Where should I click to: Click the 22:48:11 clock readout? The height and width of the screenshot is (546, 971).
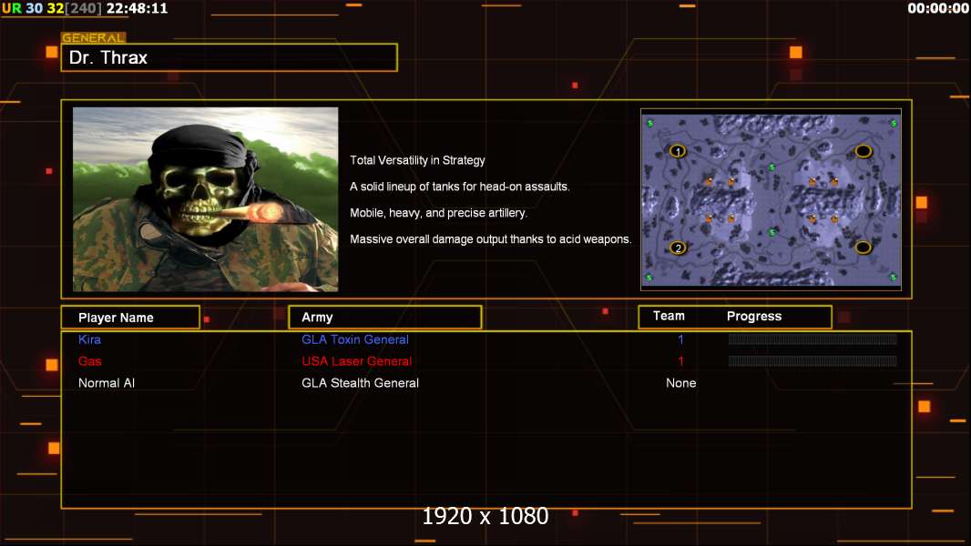(137, 8)
